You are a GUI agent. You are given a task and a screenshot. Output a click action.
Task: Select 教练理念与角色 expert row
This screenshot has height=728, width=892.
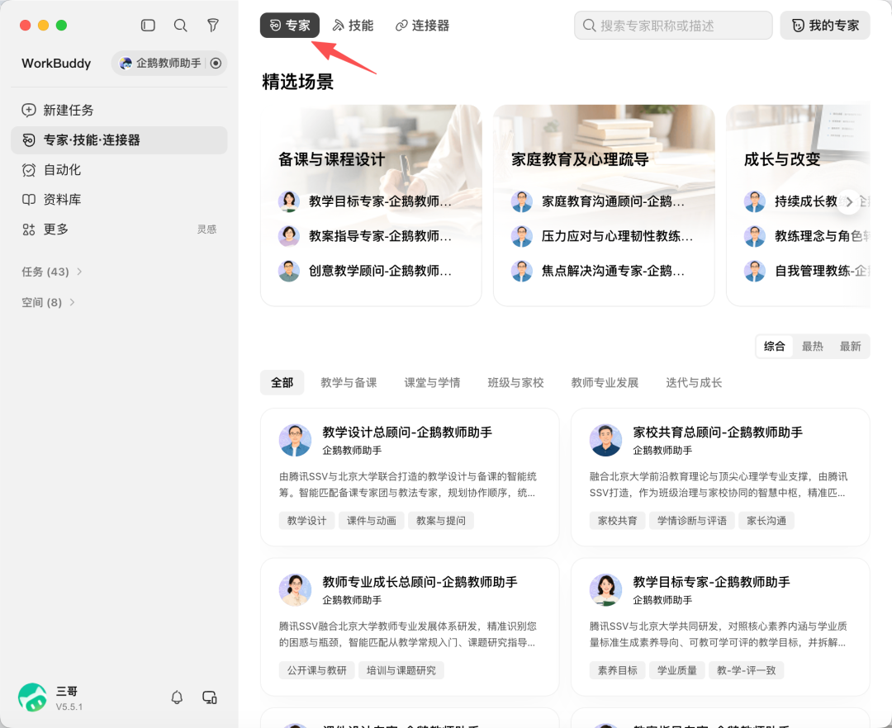(807, 236)
